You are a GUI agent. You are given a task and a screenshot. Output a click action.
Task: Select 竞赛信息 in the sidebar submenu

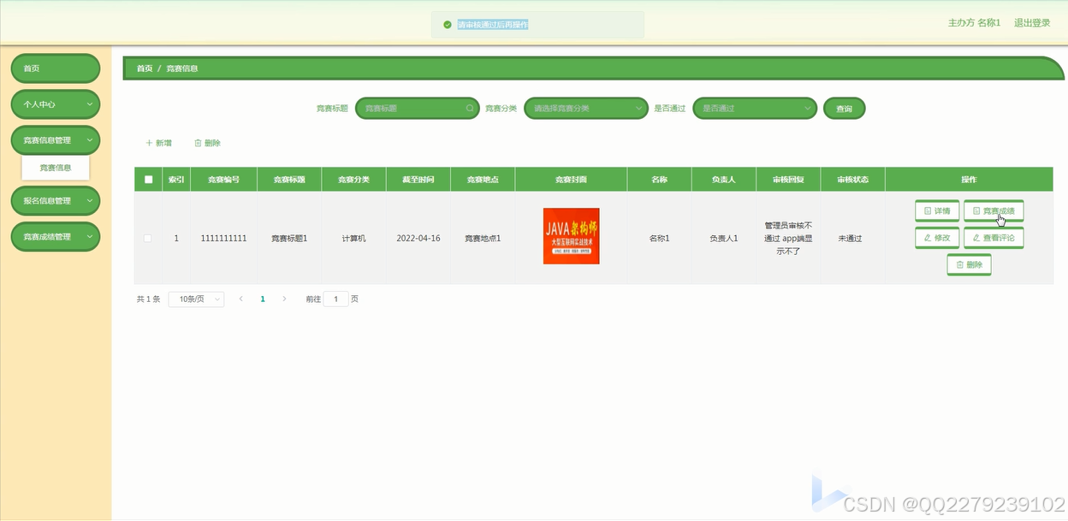pyautogui.click(x=55, y=168)
